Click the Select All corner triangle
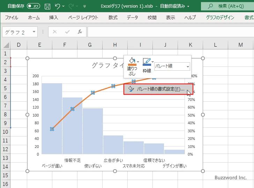The height and width of the screenshot is (188, 254). (6, 45)
